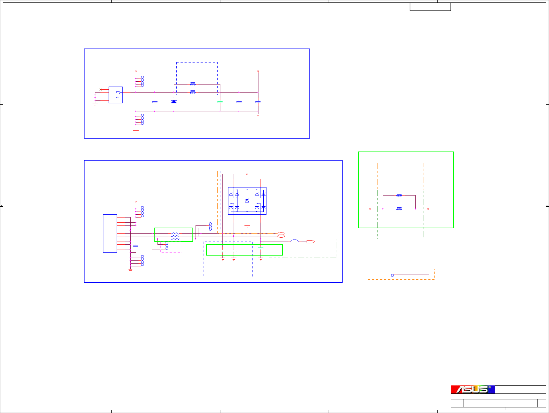
Task: Select the power terminal above the lower connector's test points
Action: (x=136, y=201)
